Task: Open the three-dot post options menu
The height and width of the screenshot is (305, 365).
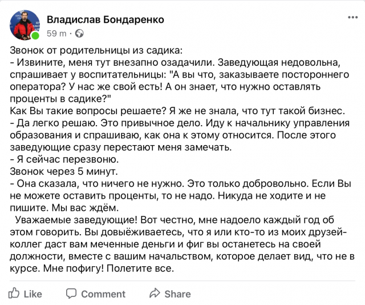Action: pyautogui.click(x=353, y=18)
